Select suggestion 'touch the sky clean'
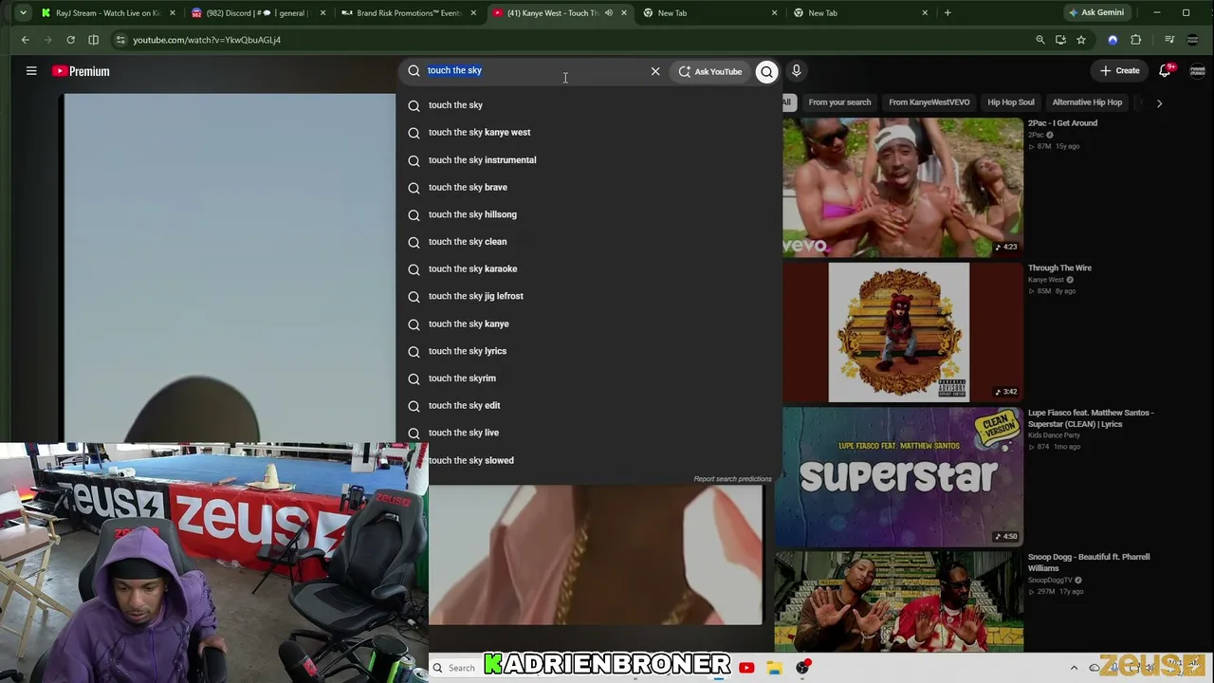The image size is (1214, 683). click(468, 242)
